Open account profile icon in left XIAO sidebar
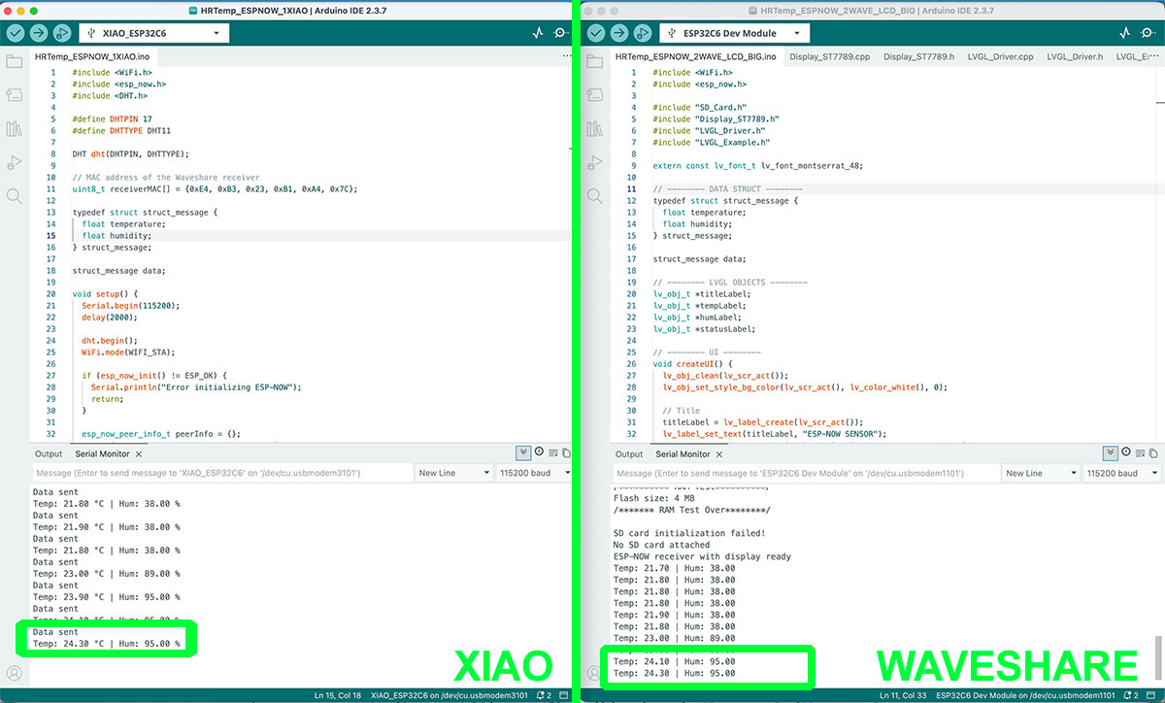This screenshot has width=1165, height=703. pos(14,673)
